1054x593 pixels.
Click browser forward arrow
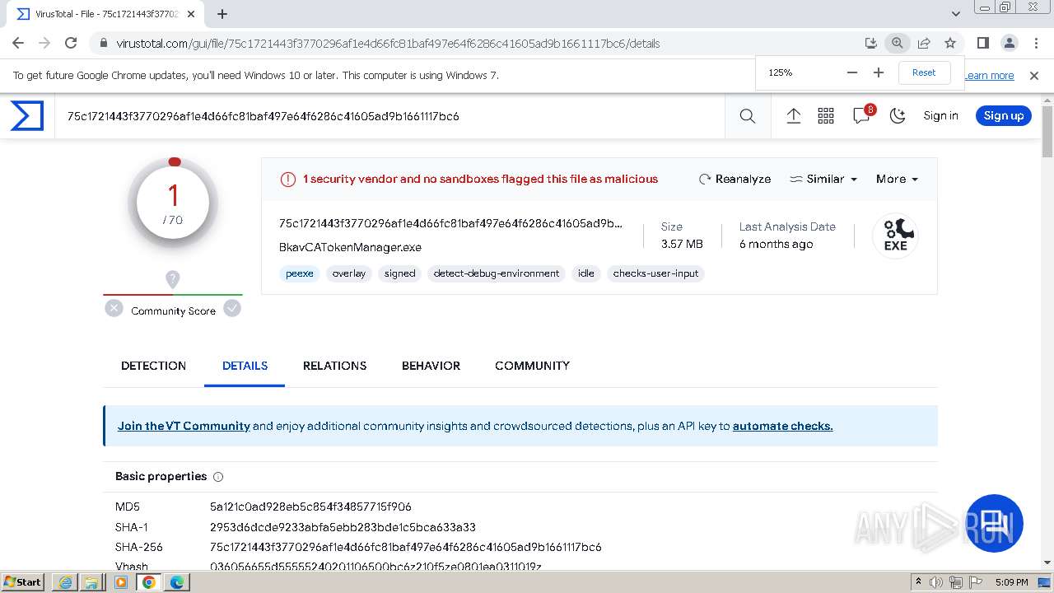coord(44,43)
